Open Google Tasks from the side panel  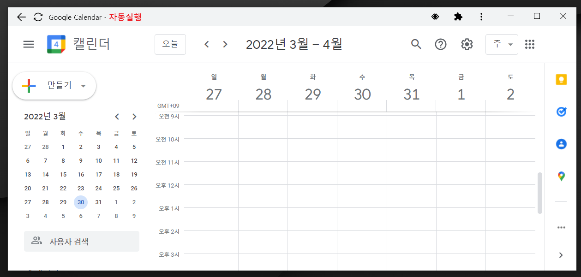[x=561, y=112]
